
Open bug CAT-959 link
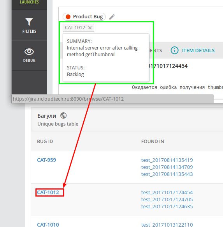(46, 160)
